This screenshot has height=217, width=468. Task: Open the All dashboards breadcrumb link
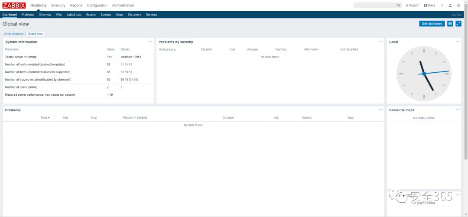click(x=14, y=34)
